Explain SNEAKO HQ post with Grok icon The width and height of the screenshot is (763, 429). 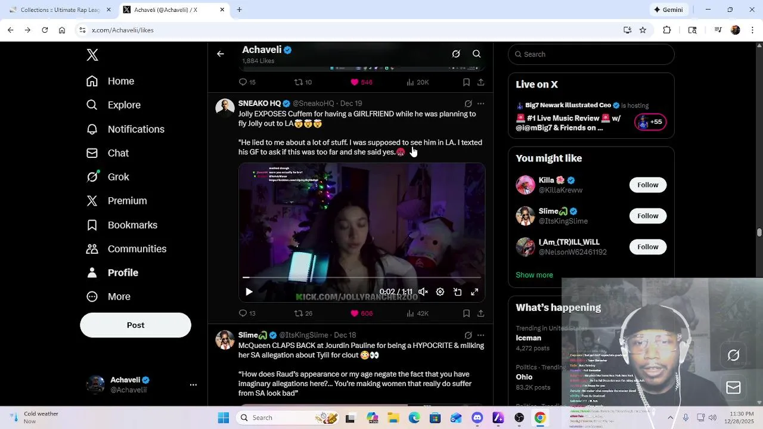468,104
